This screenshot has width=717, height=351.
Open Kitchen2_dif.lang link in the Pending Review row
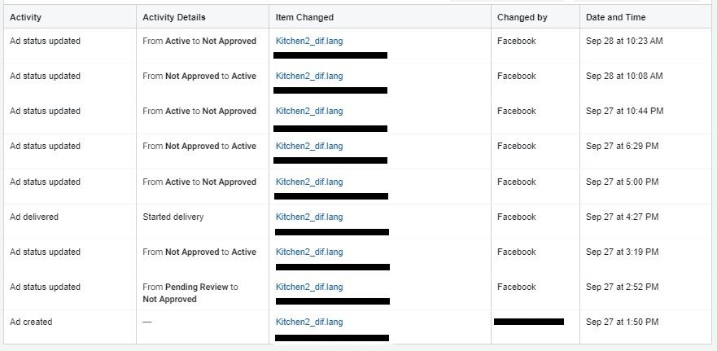tap(309, 287)
